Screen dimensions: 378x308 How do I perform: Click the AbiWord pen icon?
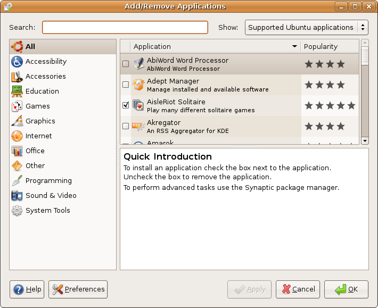coord(138,64)
